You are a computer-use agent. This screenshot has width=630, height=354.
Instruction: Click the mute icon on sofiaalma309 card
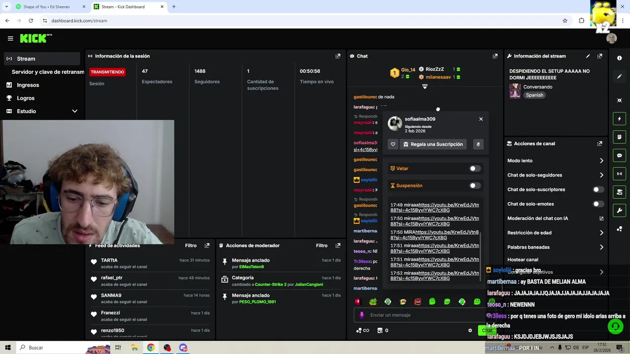tap(478, 144)
